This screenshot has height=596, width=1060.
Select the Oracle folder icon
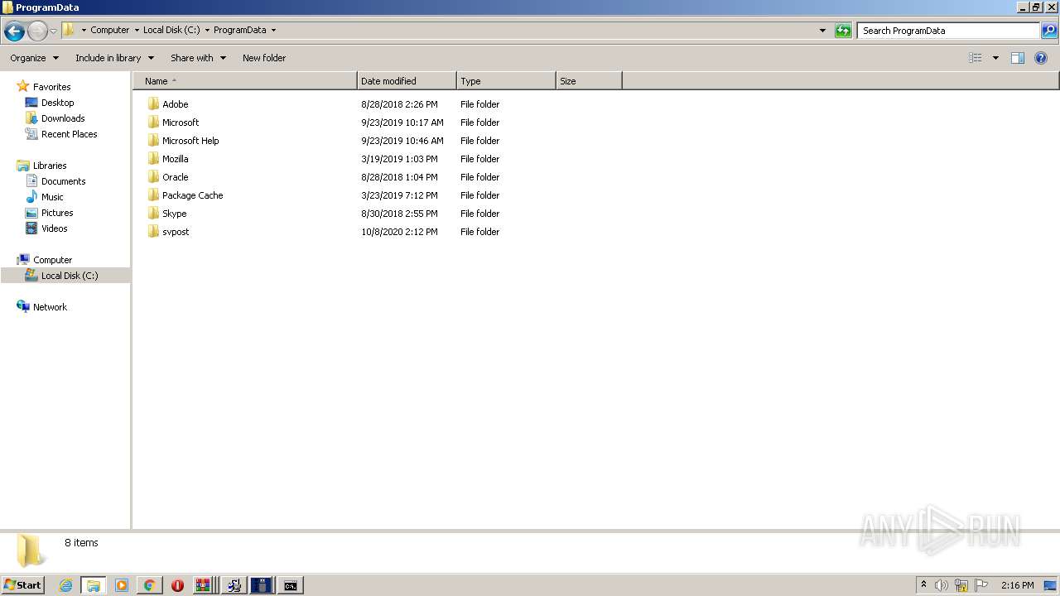[x=153, y=177]
